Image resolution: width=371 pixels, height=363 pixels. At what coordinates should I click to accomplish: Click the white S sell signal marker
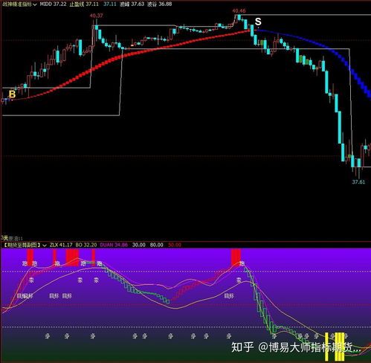[258, 22]
